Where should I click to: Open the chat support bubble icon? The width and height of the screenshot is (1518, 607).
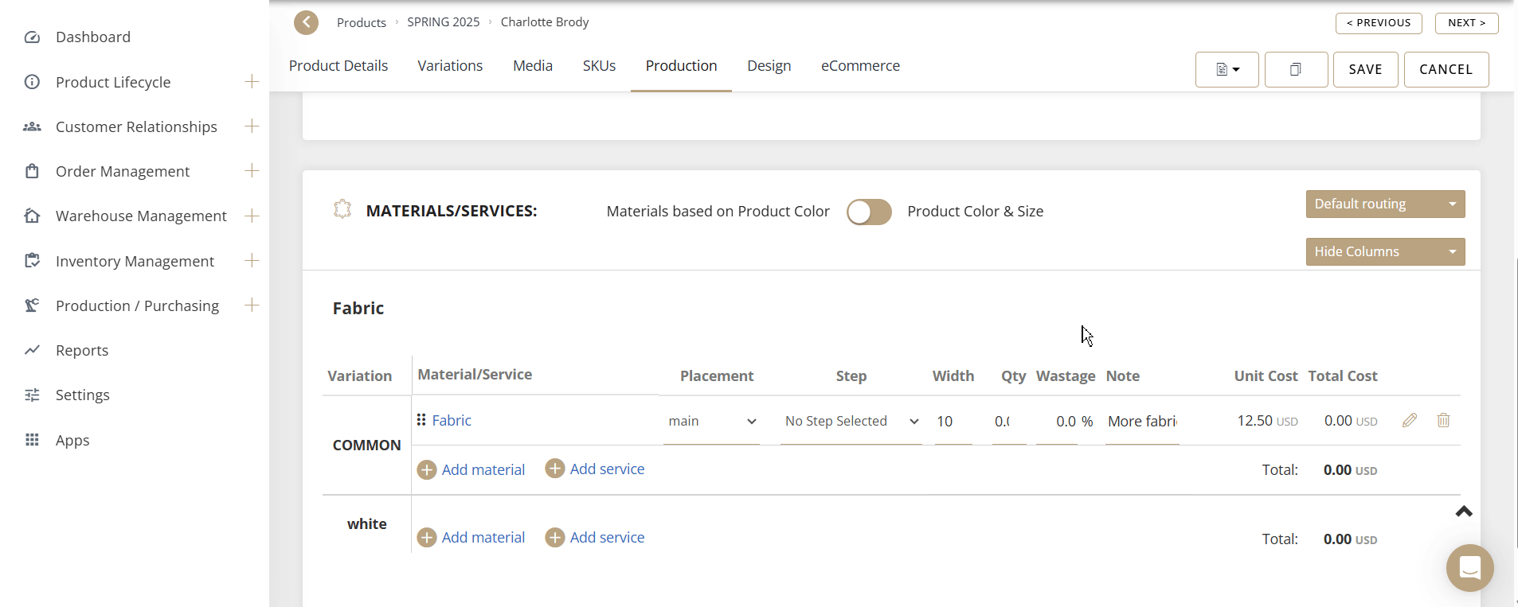1469,567
